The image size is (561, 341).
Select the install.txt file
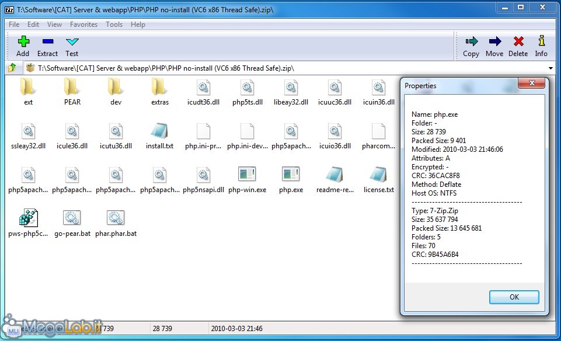pyautogui.click(x=159, y=136)
